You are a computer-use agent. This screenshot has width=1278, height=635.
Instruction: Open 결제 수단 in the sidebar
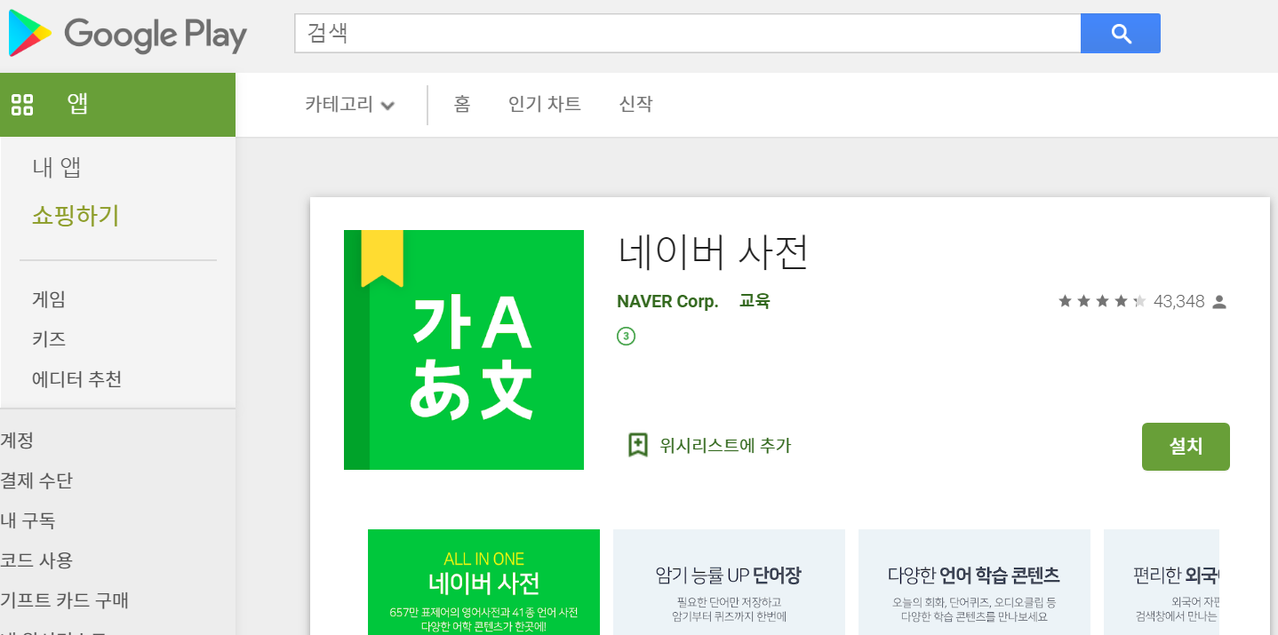[x=36, y=480]
